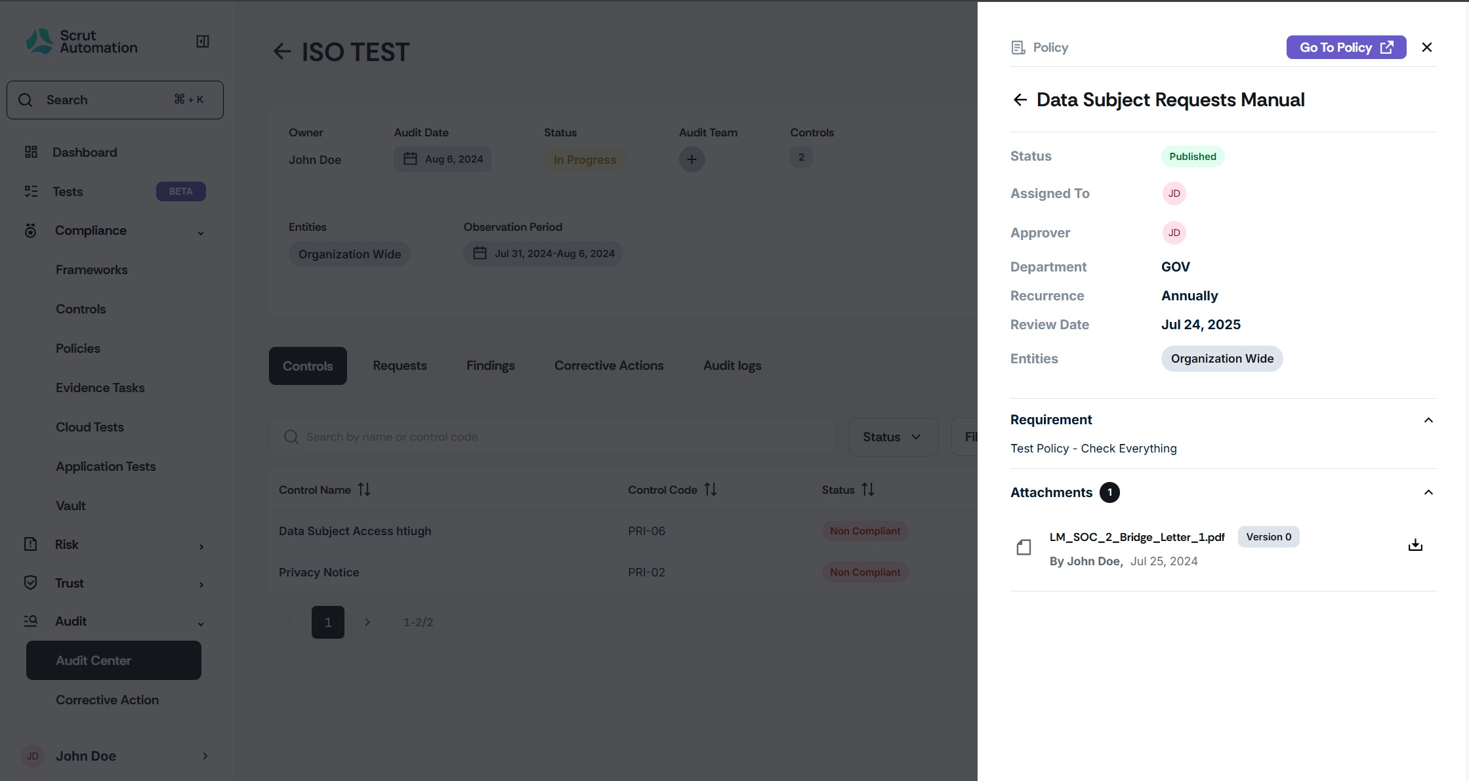Click the Audit Date calendar icon

(410, 159)
